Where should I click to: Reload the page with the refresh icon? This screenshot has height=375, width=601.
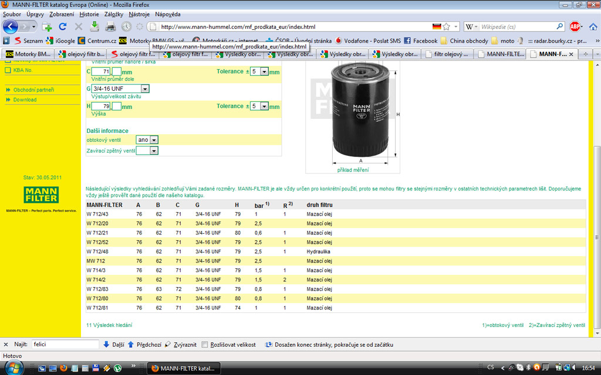(x=63, y=27)
